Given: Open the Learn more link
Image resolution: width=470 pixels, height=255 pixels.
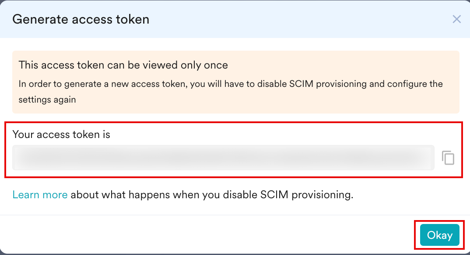Looking at the screenshot, I should [x=40, y=195].
